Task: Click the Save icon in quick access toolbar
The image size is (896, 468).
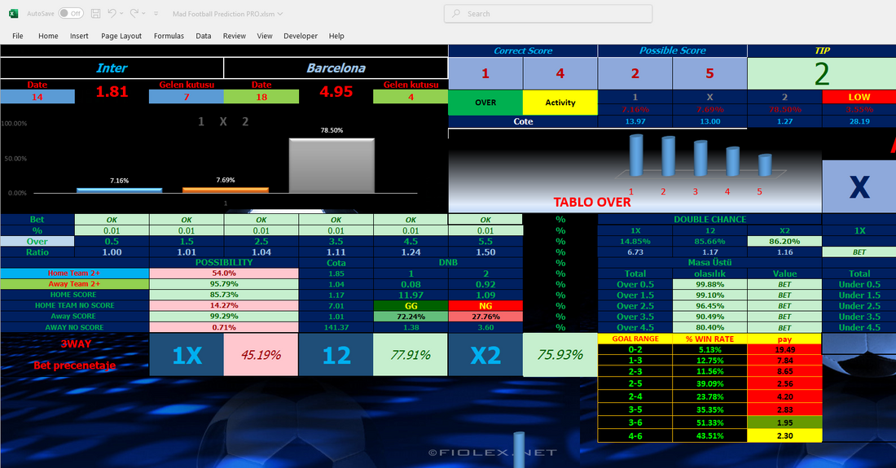Action: 95,14
